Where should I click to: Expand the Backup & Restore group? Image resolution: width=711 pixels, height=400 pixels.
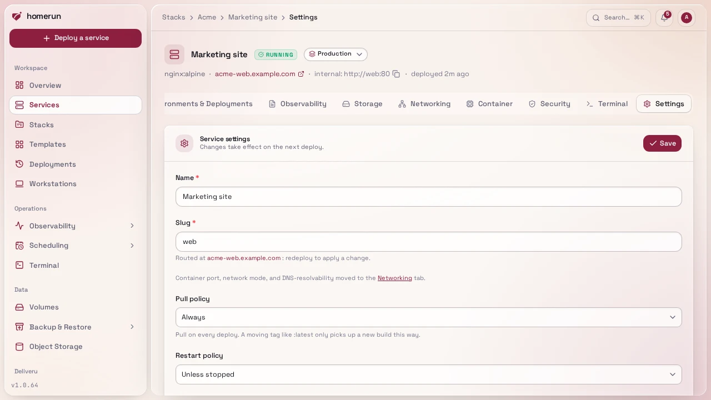point(76,327)
